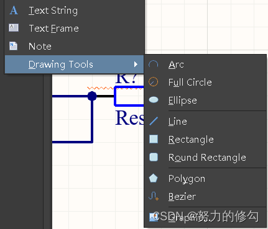The image size is (268, 229).
Task: Pick Ellipse in the submenu
Action: 205,101
